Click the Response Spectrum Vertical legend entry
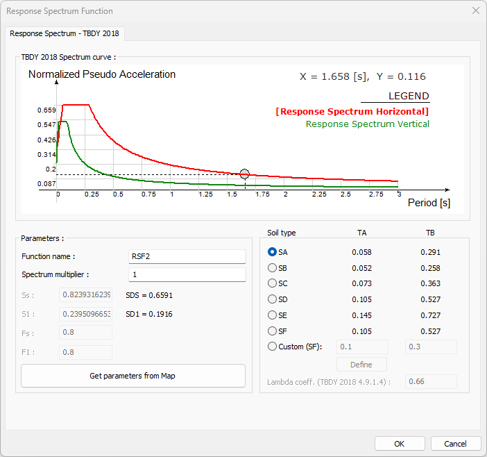The height and width of the screenshot is (457, 487). pos(367,124)
